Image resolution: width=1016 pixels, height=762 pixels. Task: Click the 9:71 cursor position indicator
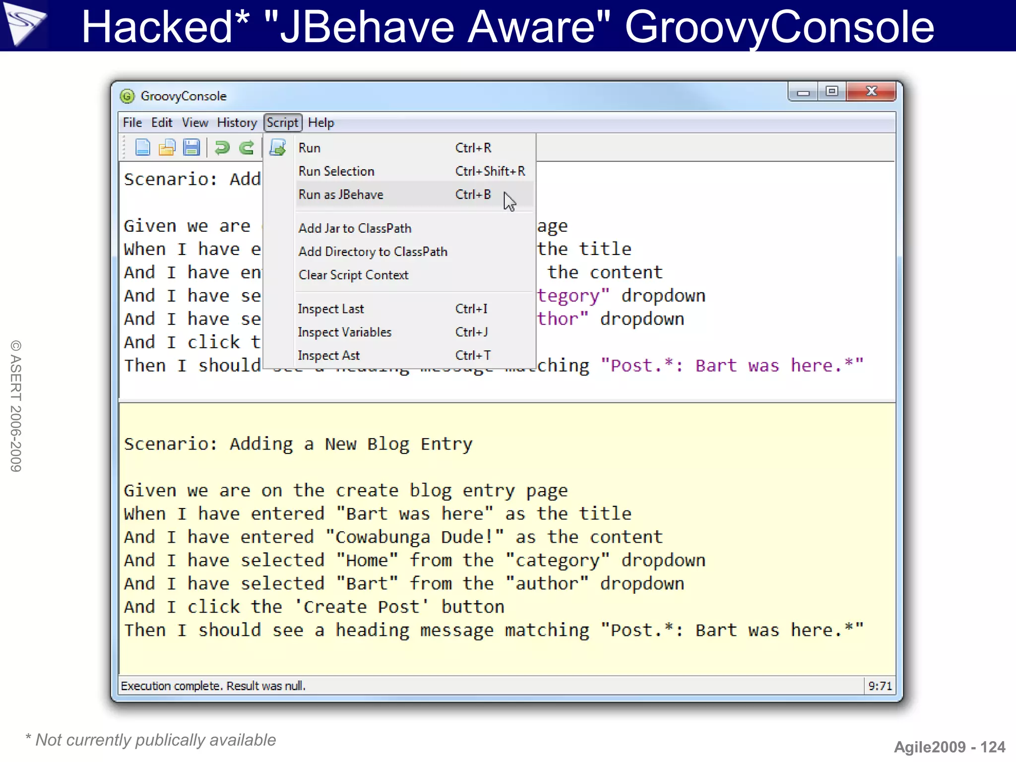[880, 686]
